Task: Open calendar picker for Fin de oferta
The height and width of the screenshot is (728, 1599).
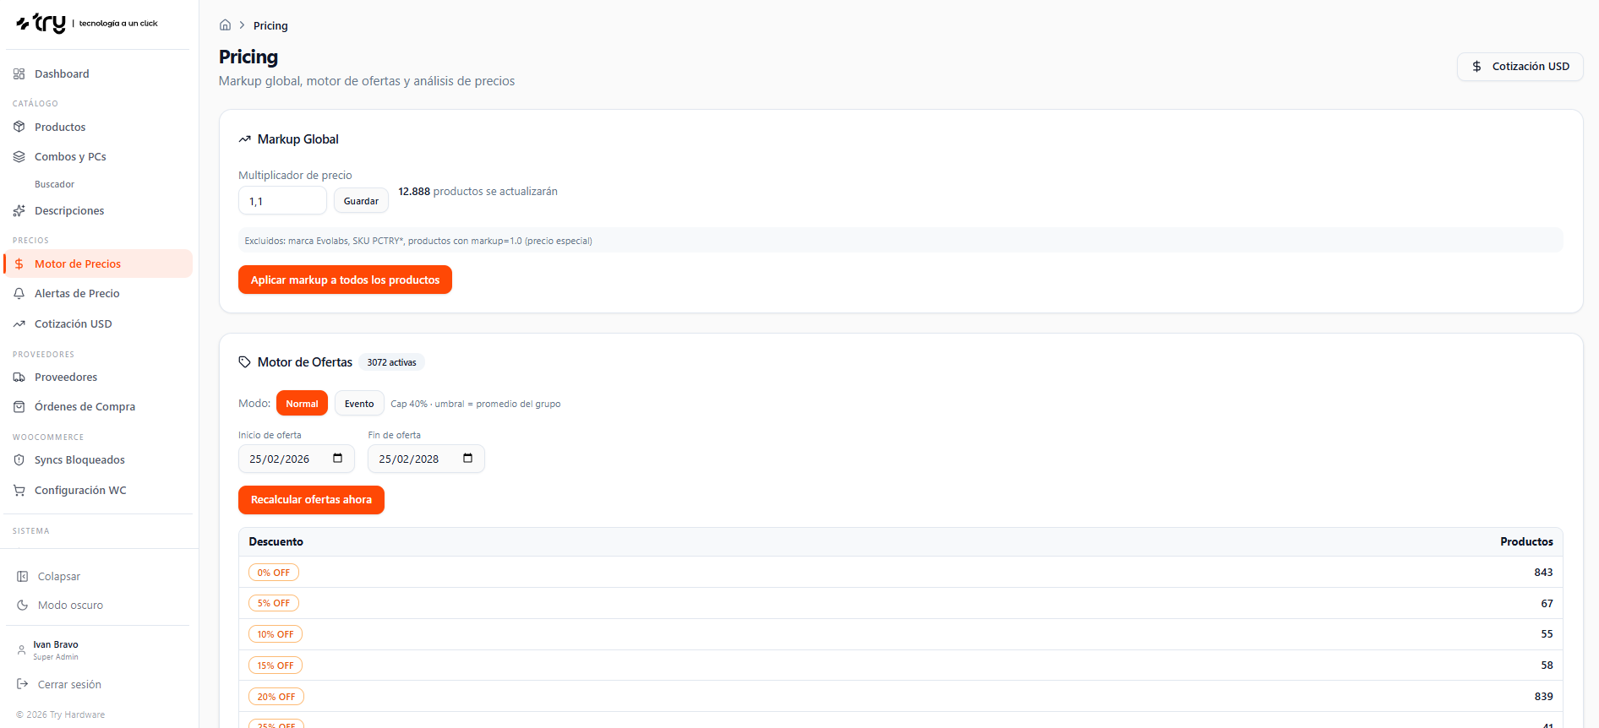Action: (467, 459)
